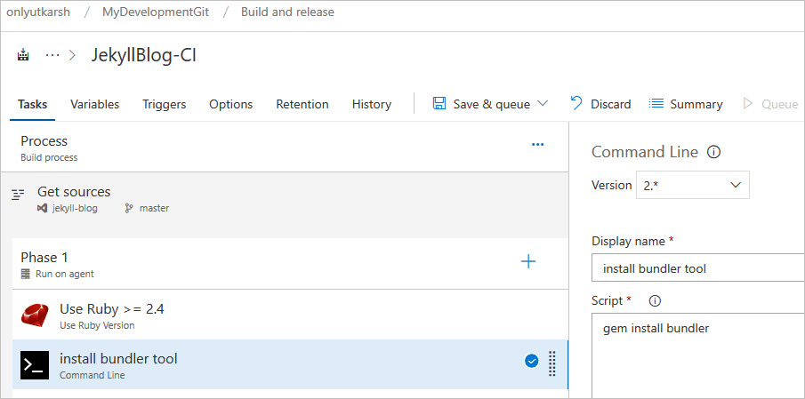Discard the pending changes
This screenshot has height=399, width=805.
[600, 104]
